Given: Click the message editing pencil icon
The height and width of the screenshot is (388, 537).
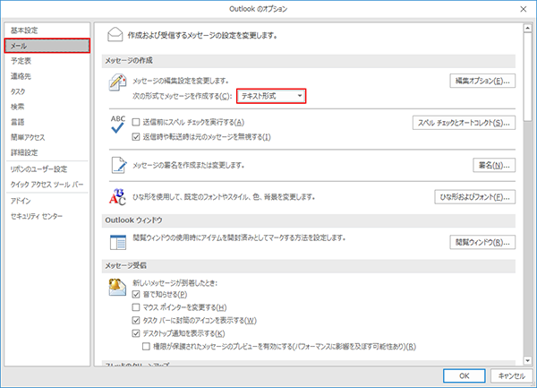Looking at the screenshot, I should click(116, 85).
